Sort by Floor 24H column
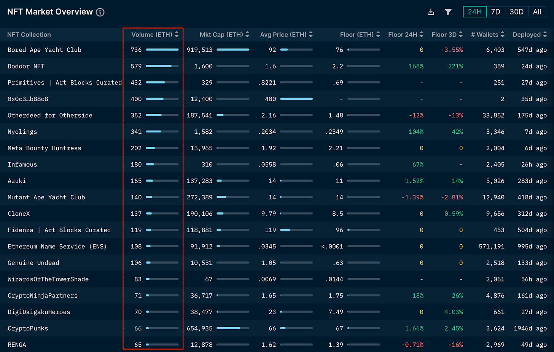This screenshot has width=554, height=352. pos(406,35)
